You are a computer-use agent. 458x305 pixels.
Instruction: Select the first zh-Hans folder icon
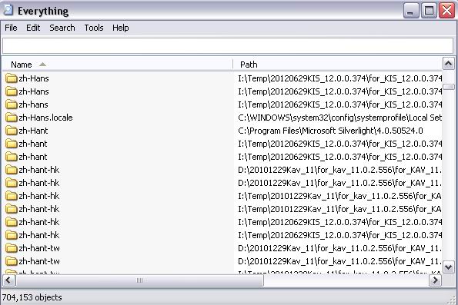click(x=12, y=78)
